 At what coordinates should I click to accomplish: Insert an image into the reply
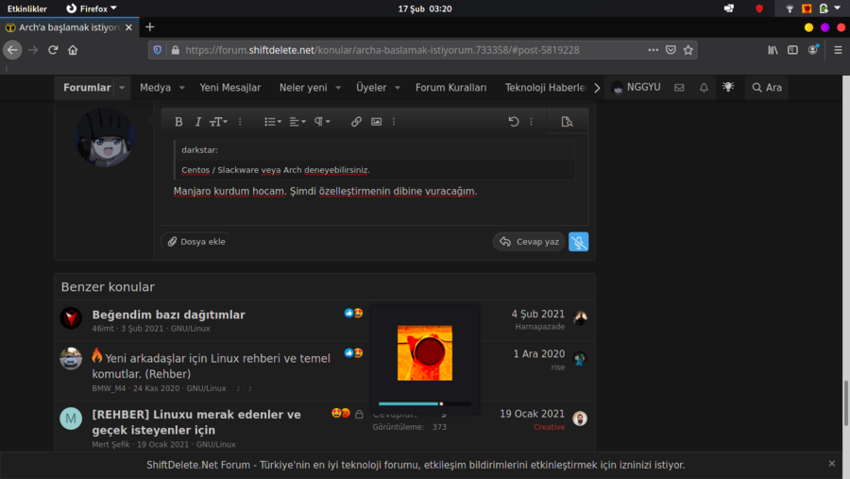click(376, 122)
